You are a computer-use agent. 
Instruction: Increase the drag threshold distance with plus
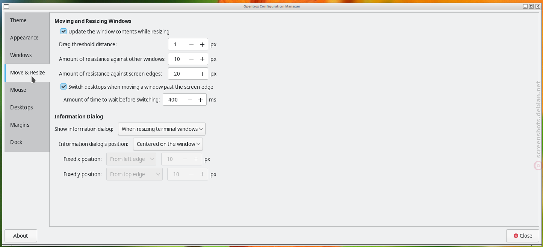point(202,44)
